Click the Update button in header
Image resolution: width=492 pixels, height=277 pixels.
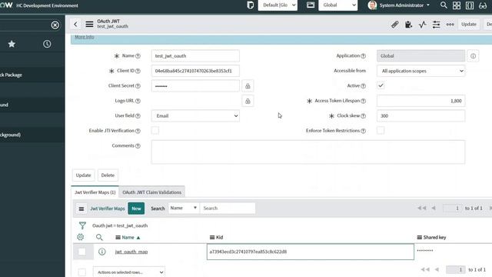tap(469, 24)
